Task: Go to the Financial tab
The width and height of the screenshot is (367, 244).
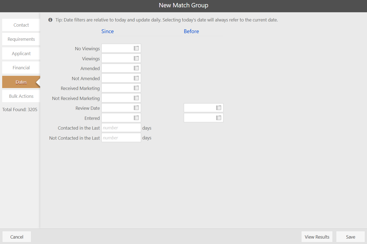Action: (x=21, y=68)
